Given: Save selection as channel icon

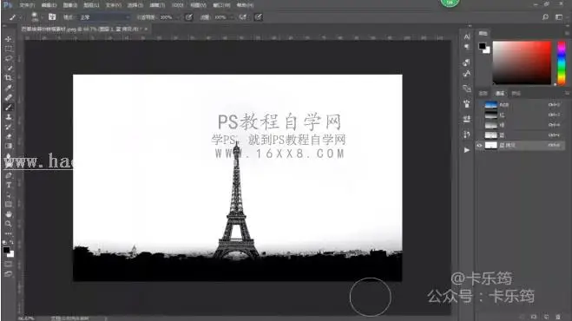Looking at the screenshot, I should pos(534,317).
